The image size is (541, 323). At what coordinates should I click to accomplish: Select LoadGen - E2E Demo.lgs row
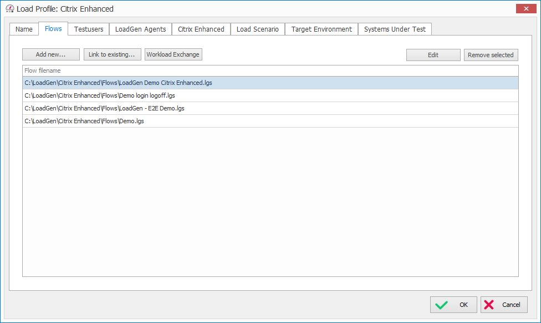pyautogui.click(x=270, y=108)
